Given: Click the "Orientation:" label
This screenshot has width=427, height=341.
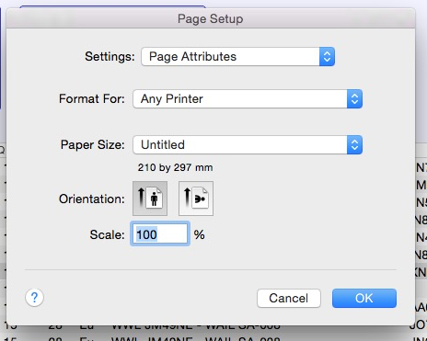Looking at the screenshot, I should click(x=92, y=199).
